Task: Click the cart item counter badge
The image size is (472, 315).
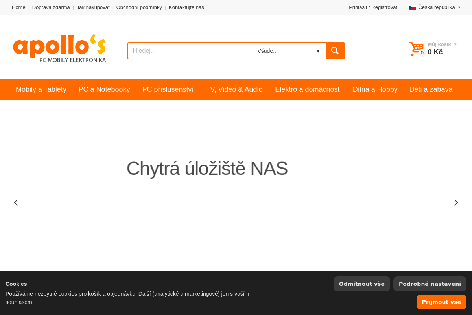Action: (x=422, y=52)
